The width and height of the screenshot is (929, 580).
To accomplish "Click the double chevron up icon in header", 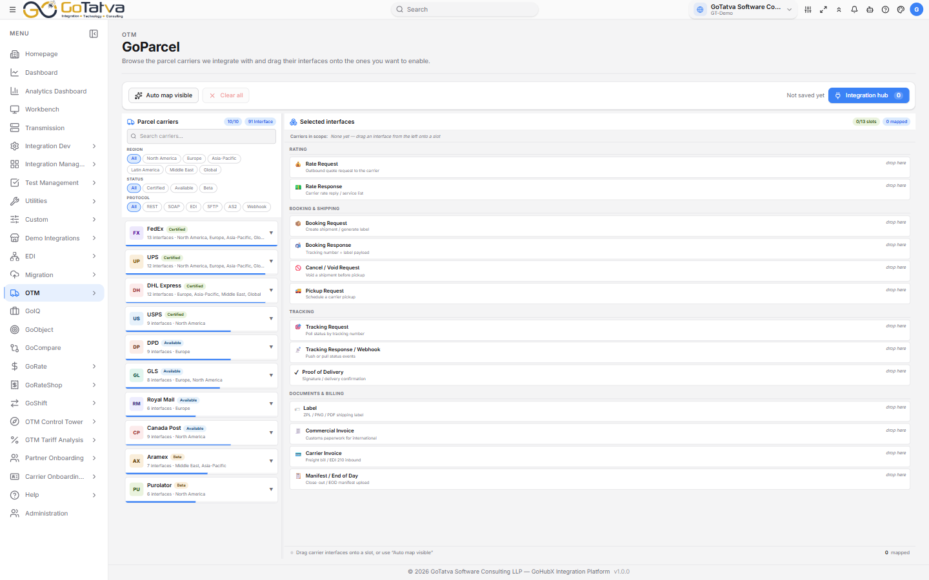I will [839, 10].
